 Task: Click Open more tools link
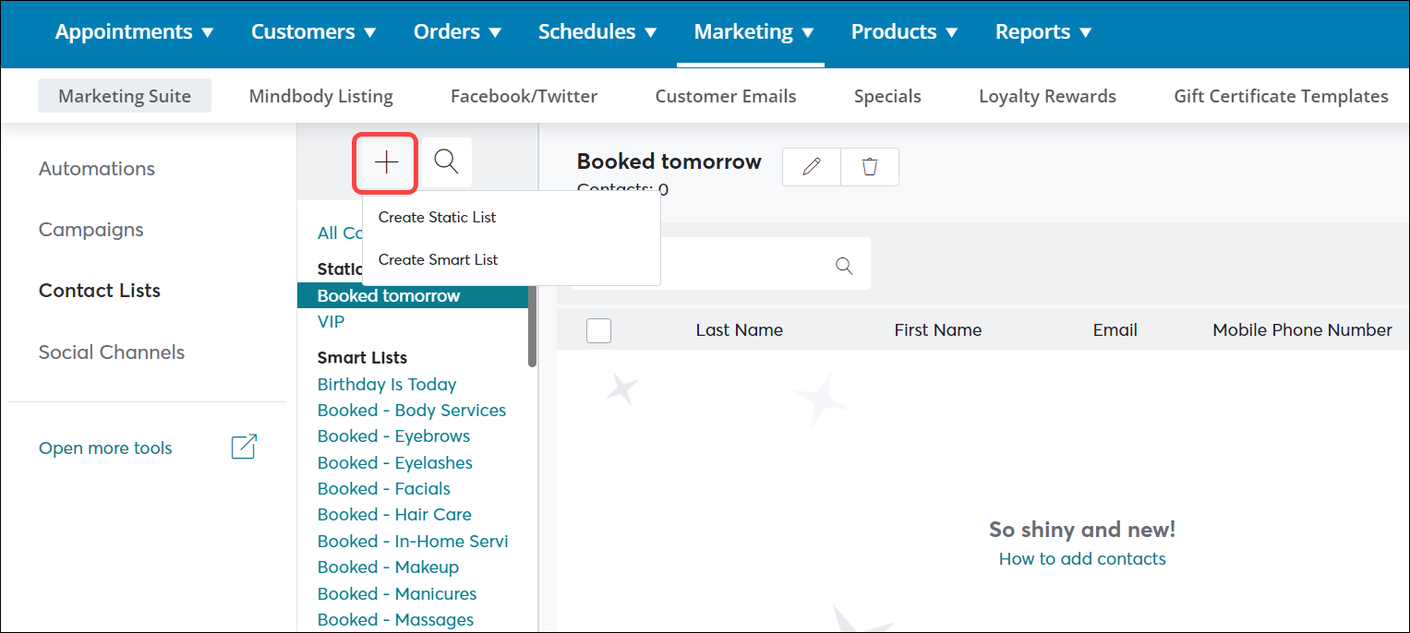[x=105, y=448]
